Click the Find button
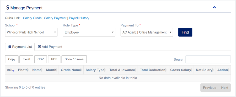Image resolution: width=236 pixels, height=97 pixels. 185,32
